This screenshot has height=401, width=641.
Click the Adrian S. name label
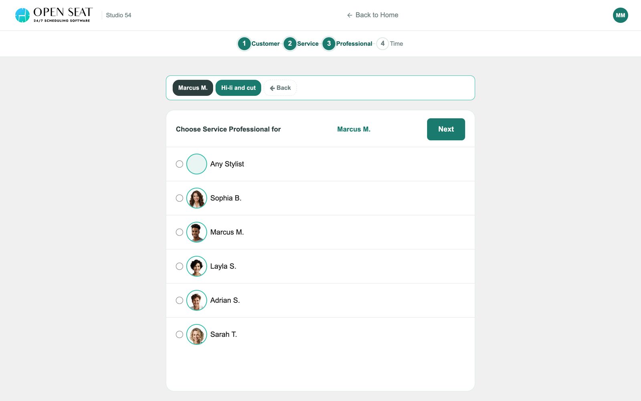[x=225, y=300]
